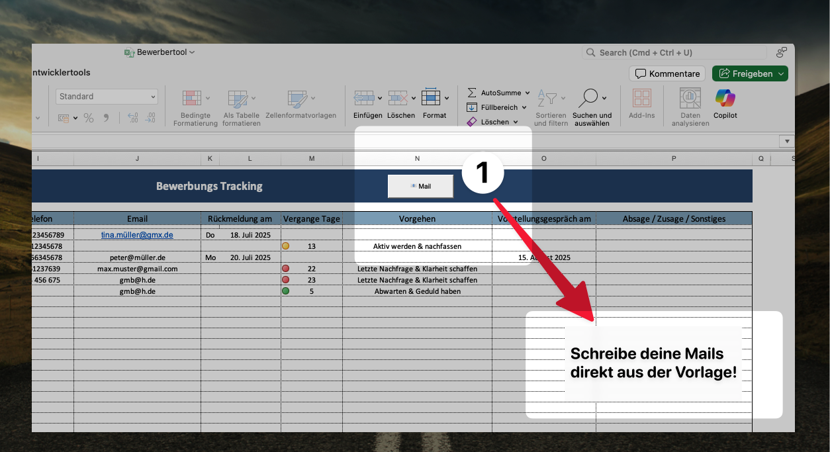
Task: Click the collaboration people icon beside search
Action: [782, 52]
